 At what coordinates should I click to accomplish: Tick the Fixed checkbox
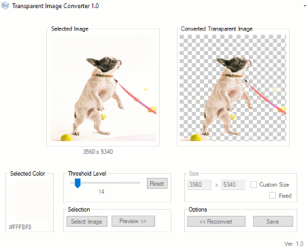pos(273,195)
